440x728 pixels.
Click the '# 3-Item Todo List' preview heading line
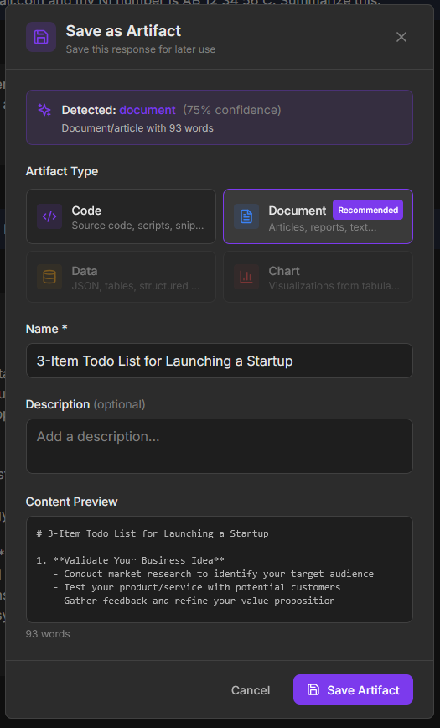(153, 533)
